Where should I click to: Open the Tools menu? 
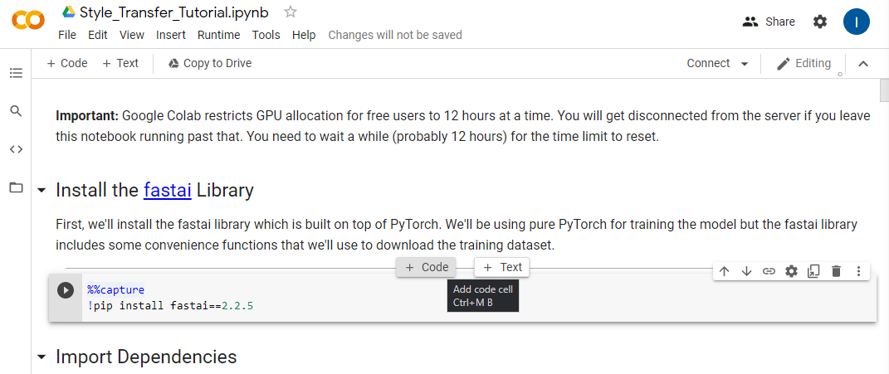click(x=266, y=35)
